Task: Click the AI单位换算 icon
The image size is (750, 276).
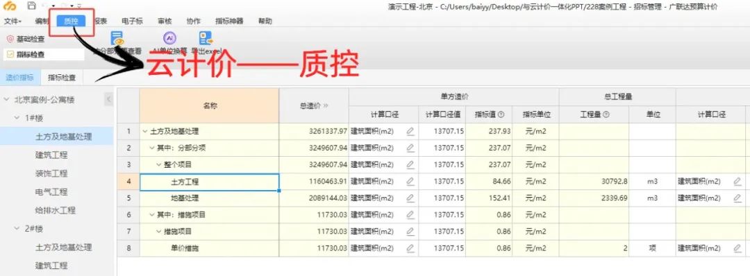Action: click(169, 39)
